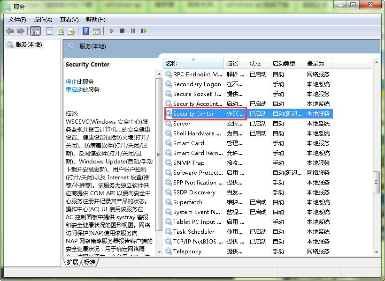Image resolution: width=385 pixels, height=281 pixels.
Task: Toggle the console tree panel icon
Action: 35,31
